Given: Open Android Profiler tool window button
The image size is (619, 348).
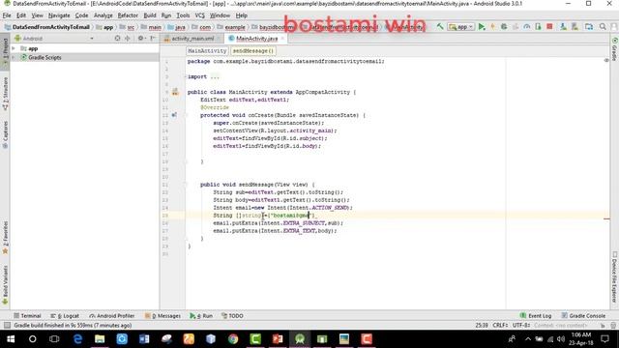Looking at the screenshot, I should (x=112, y=316).
